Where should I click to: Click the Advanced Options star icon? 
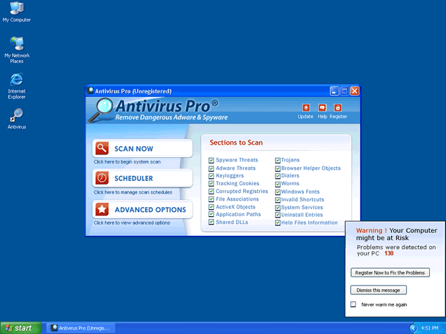point(103,209)
